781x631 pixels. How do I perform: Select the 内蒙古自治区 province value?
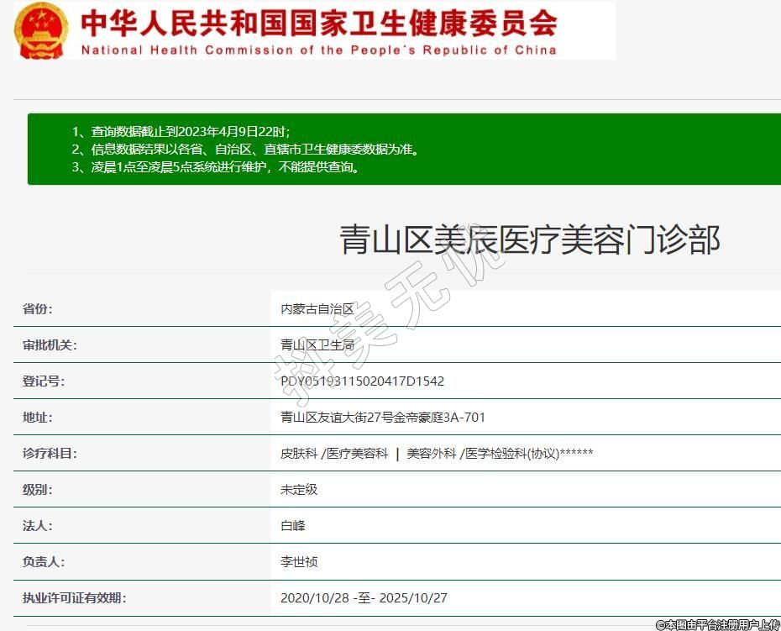tap(317, 309)
